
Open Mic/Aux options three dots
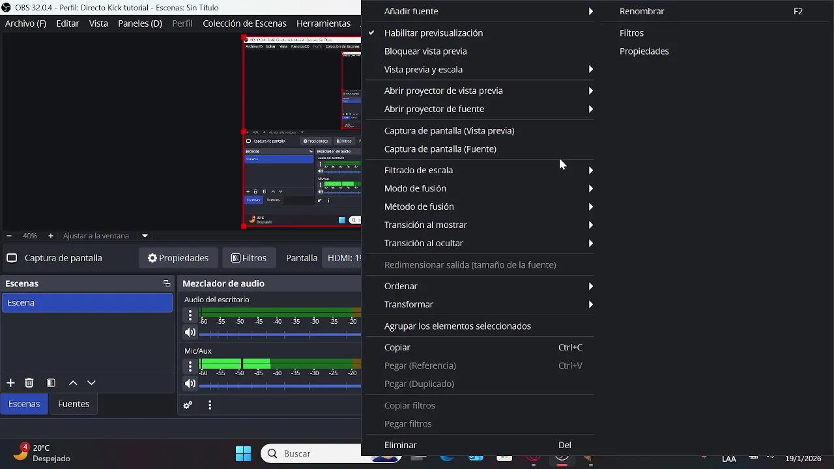[x=190, y=367]
